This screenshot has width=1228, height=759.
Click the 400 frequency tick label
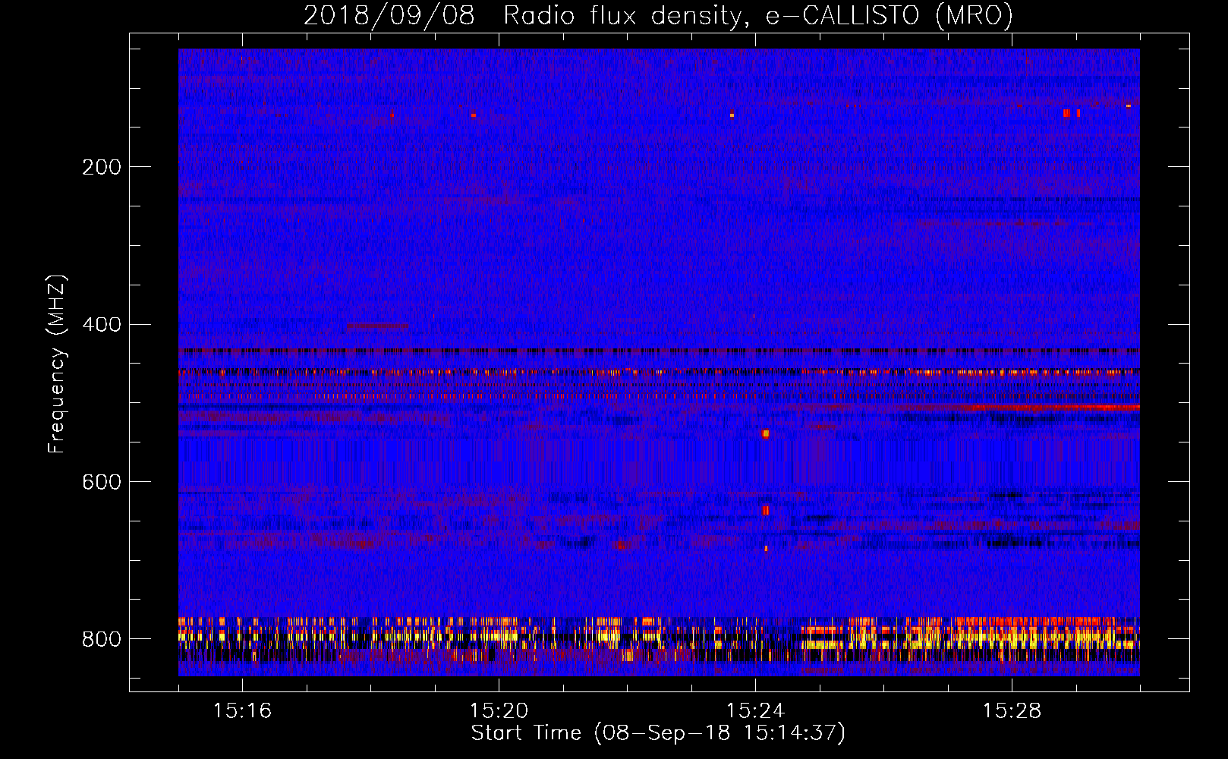(x=102, y=325)
